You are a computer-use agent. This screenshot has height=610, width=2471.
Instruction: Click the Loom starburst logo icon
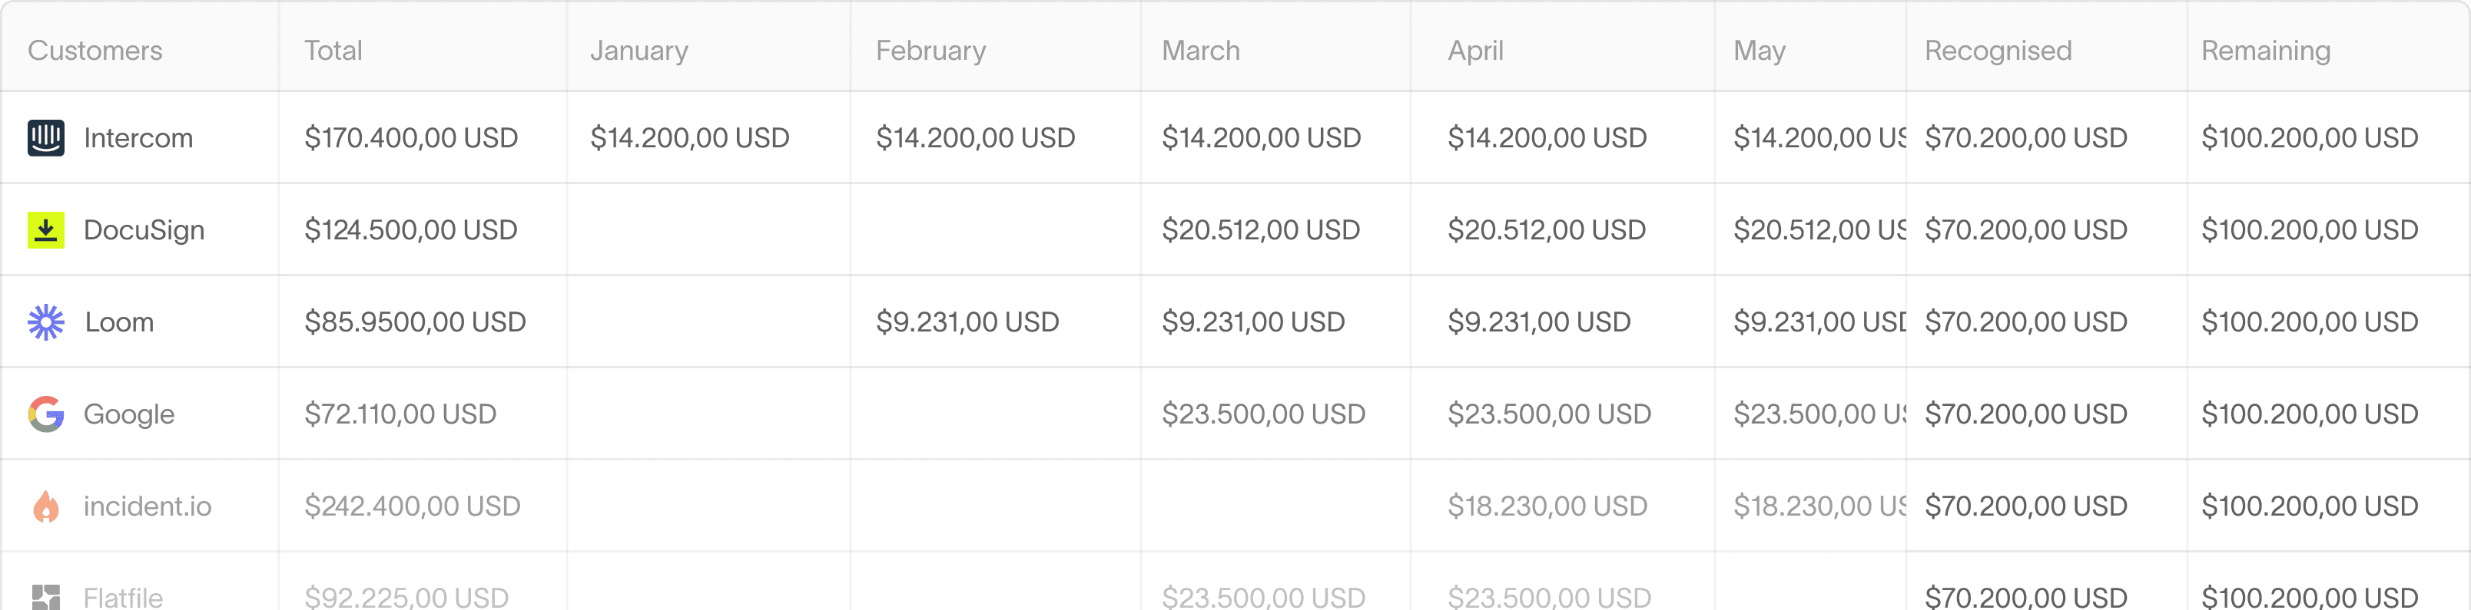pyautogui.click(x=46, y=321)
